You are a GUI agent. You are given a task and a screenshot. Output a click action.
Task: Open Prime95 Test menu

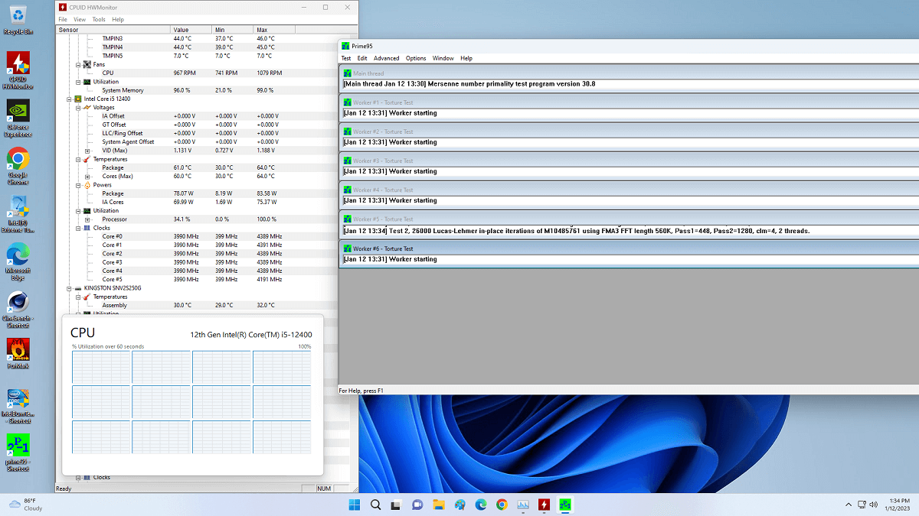pyautogui.click(x=346, y=58)
